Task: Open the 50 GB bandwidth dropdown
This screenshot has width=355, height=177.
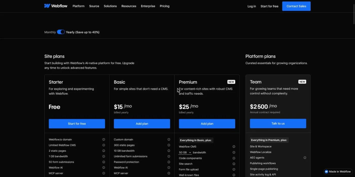Action: pos(185,152)
